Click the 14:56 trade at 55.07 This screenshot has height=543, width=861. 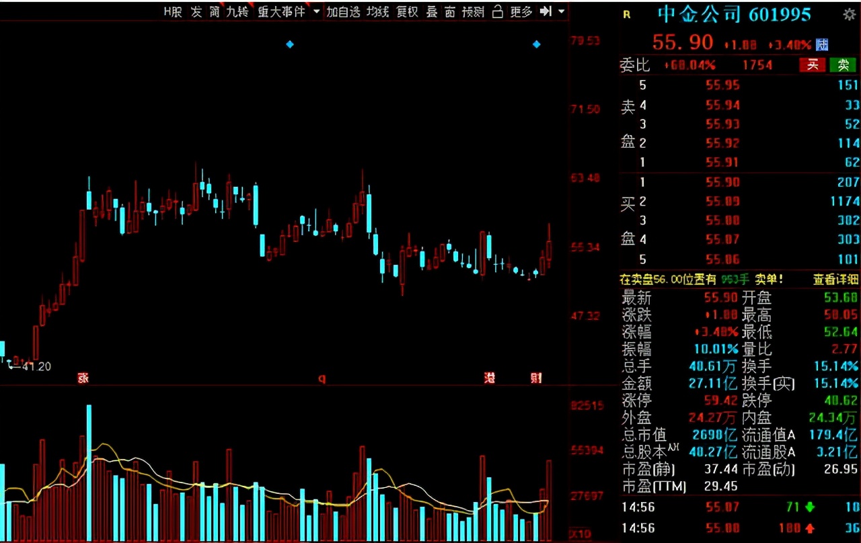(740, 507)
